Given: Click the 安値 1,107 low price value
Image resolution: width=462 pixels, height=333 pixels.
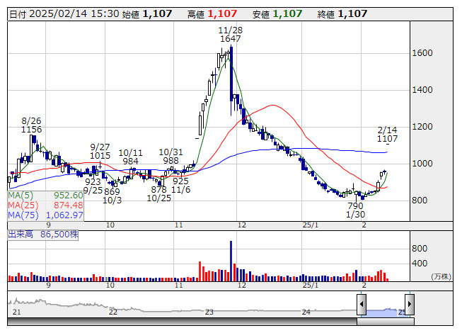Looking at the screenshot, I should pyautogui.click(x=277, y=14).
